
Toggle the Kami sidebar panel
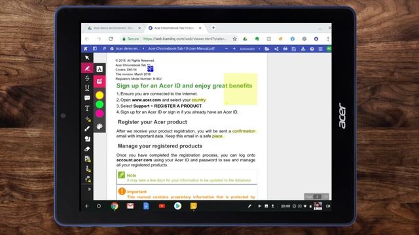point(95,49)
